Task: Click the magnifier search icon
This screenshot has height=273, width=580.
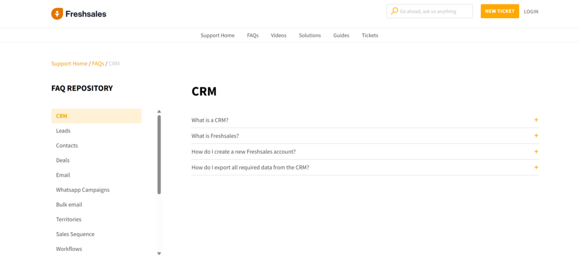Action: pos(394,11)
